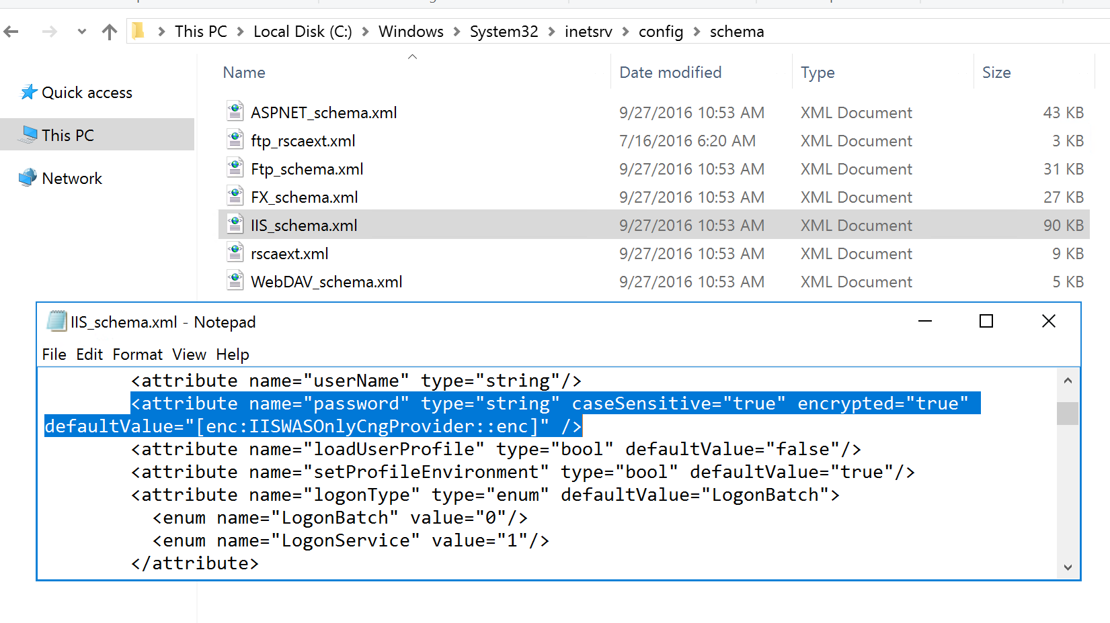Viewport: 1110px width, 623px height.
Task: Click the LogonService enum line
Action: [x=351, y=540]
